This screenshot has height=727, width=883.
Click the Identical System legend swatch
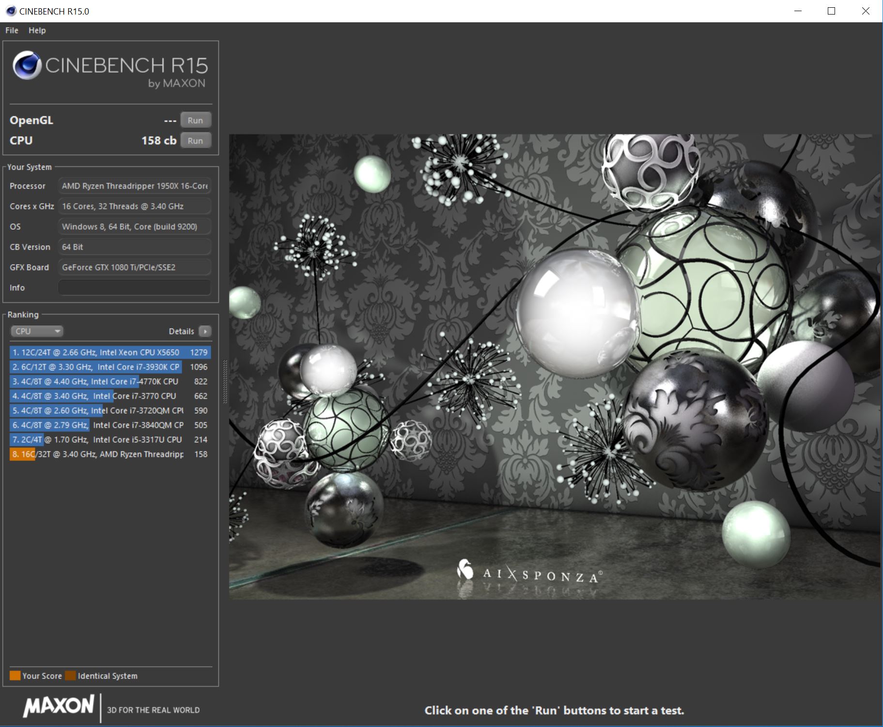tap(71, 676)
